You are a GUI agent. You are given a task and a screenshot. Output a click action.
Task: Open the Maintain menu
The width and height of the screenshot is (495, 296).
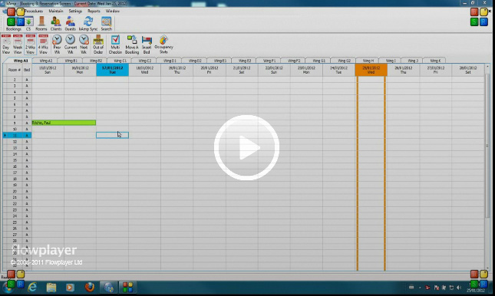[x=56, y=11]
